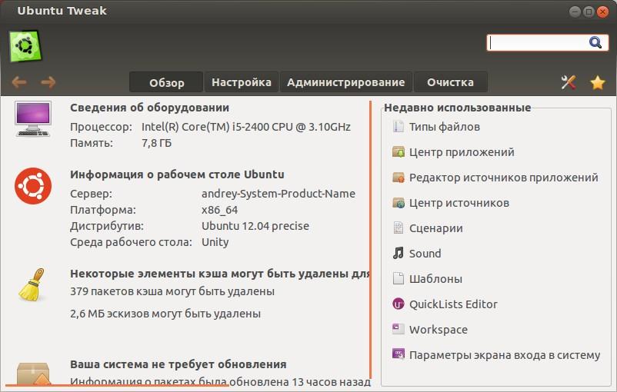Click the andrey-System-Product-Name value
617x392 pixels.
point(278,194)
